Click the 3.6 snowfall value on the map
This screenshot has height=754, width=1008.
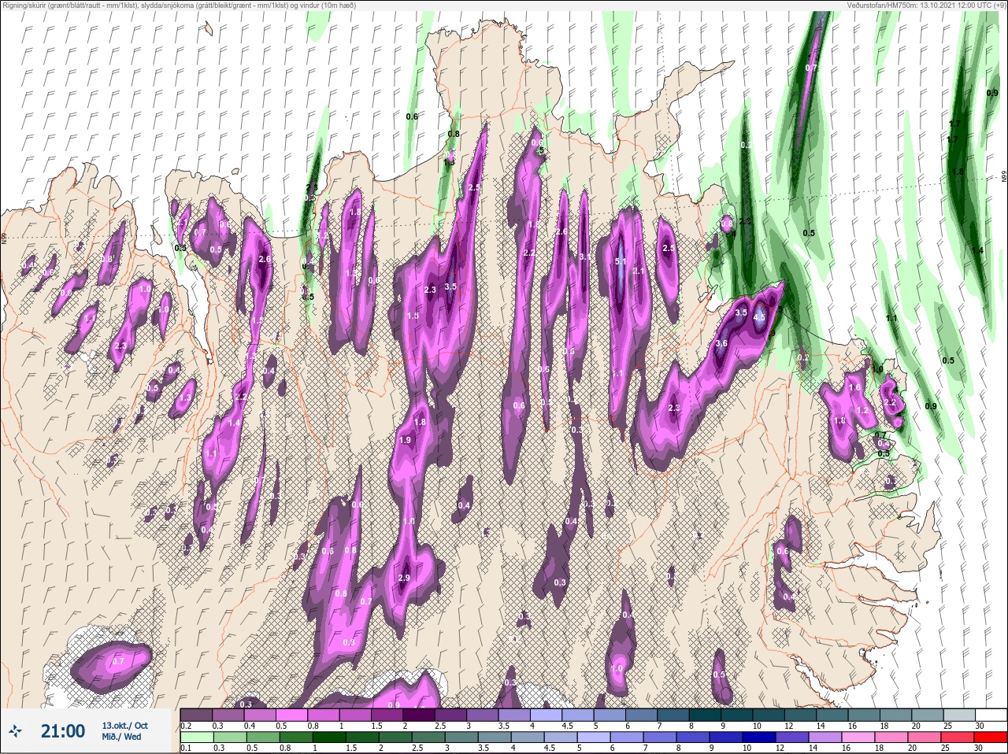click(721, 344)
